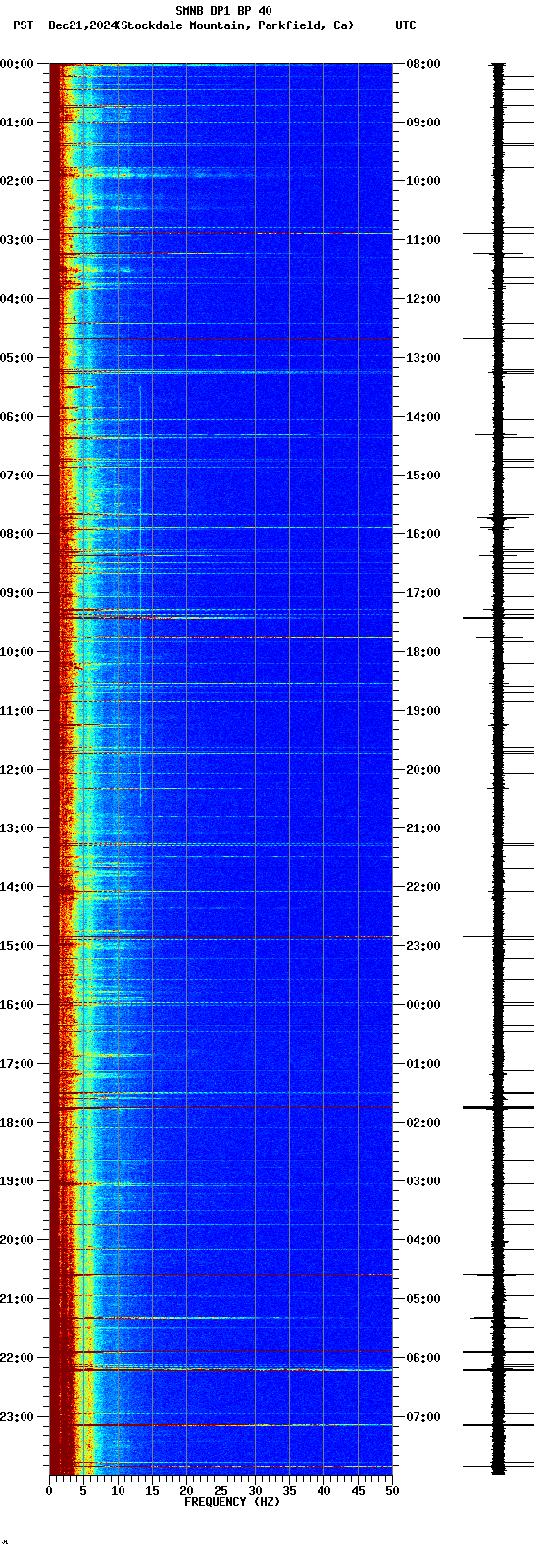Viewport: 541px width, 1553px height.
Task: Select the 12:00 label on PST axis
Action: tap(17, 770)
